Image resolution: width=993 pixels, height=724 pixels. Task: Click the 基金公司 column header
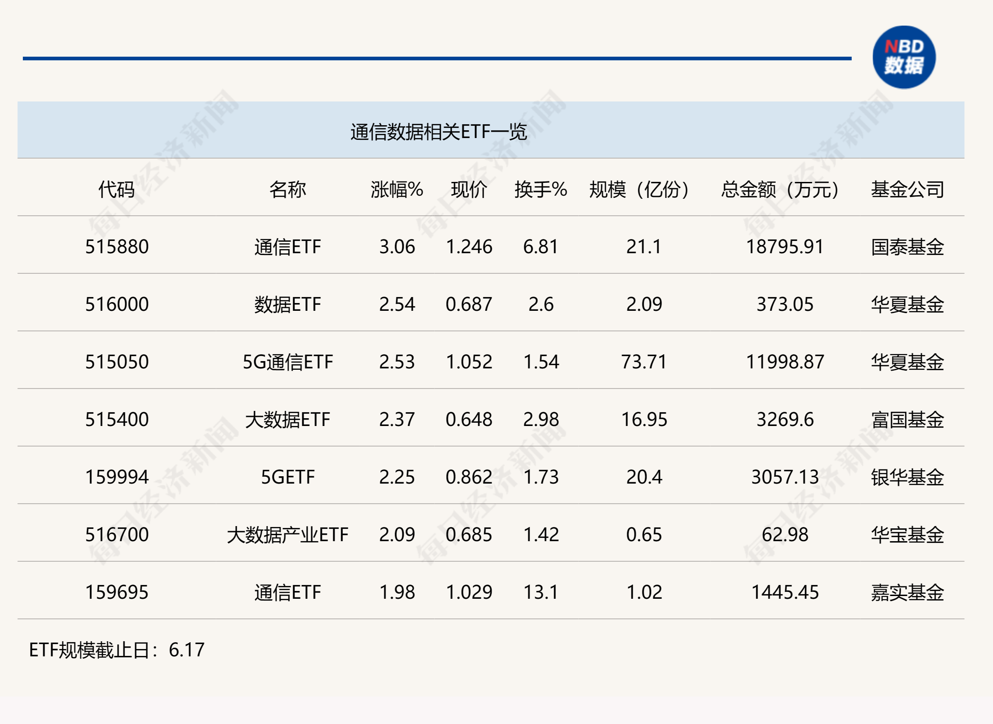click(907, 189)
